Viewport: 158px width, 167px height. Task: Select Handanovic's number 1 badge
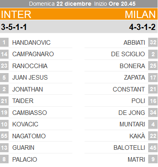4,42
